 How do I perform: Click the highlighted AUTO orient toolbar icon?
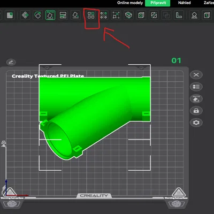50,15
